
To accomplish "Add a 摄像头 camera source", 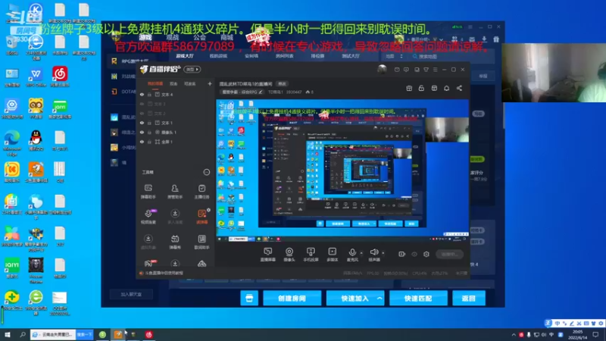I will 289,255.
